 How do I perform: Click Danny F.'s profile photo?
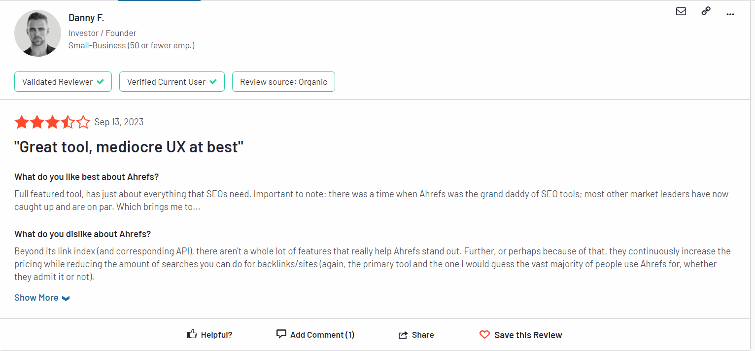click(38, 33)
